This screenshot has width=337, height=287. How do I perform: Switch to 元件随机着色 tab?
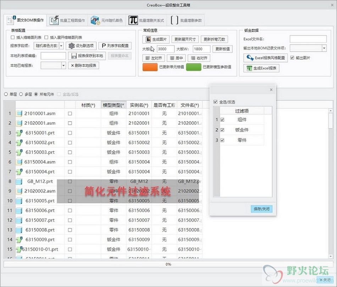click(107, 21)
